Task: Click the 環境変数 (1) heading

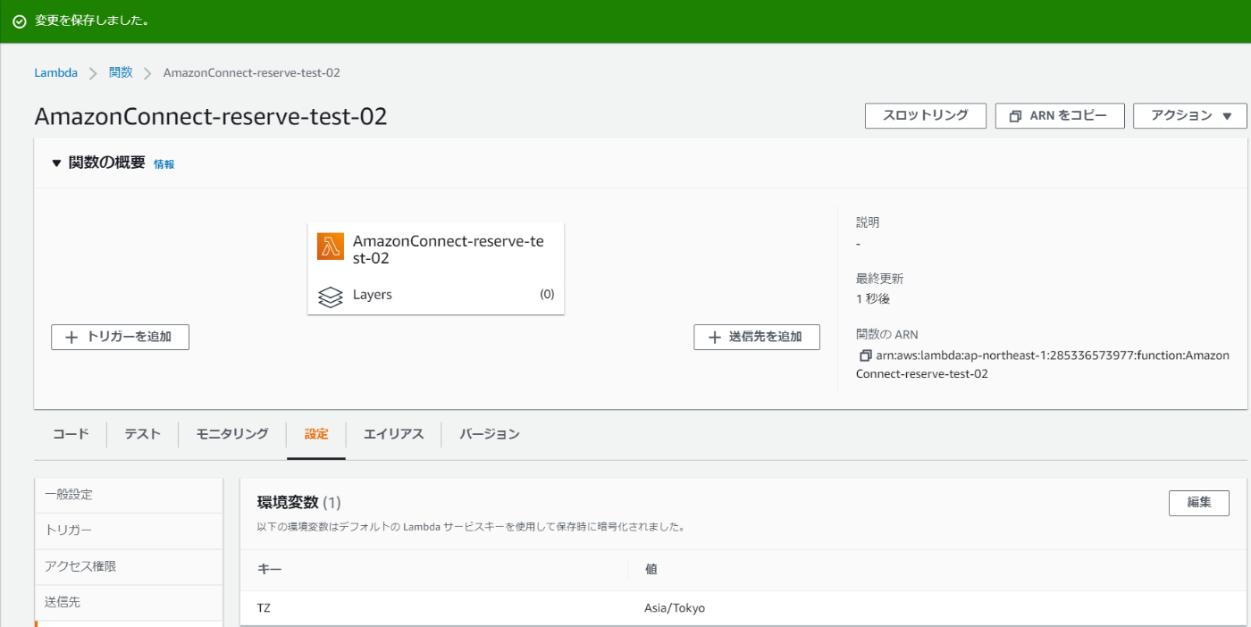Action: pos(298,503)
